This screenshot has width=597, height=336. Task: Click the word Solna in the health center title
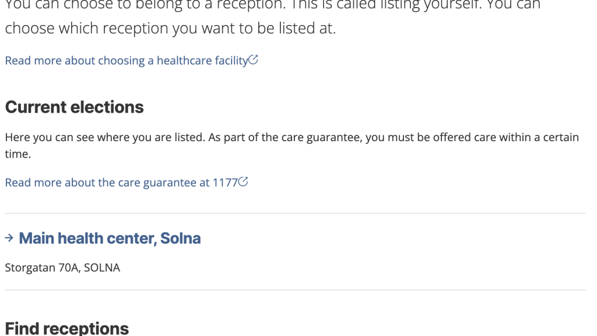[181, 238]
